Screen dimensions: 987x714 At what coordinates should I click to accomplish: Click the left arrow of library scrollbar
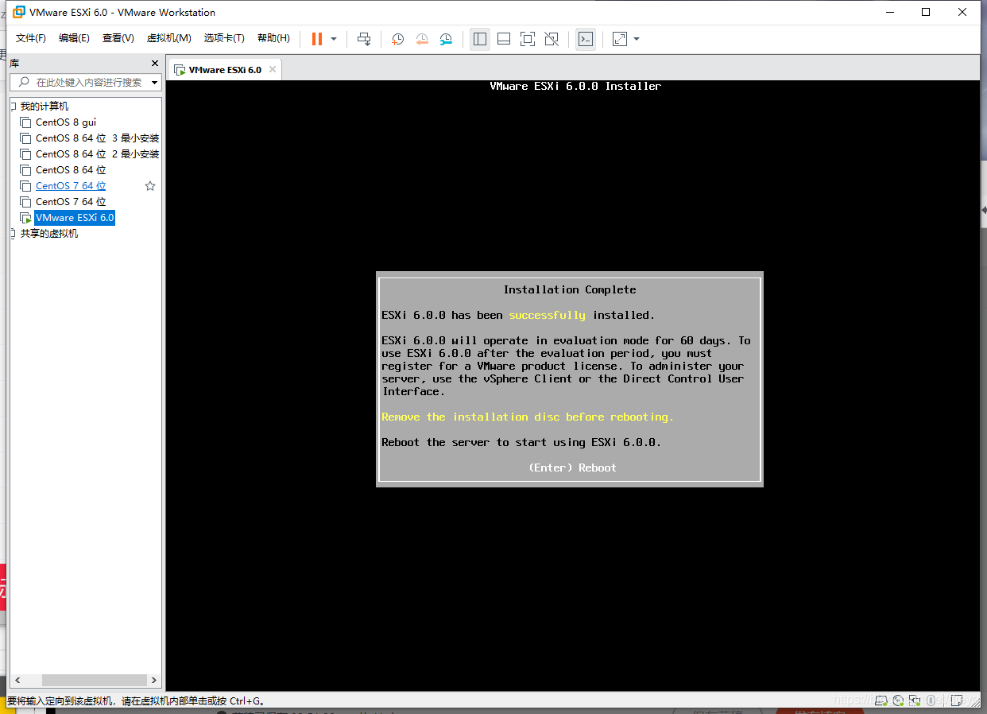point(17,681)
